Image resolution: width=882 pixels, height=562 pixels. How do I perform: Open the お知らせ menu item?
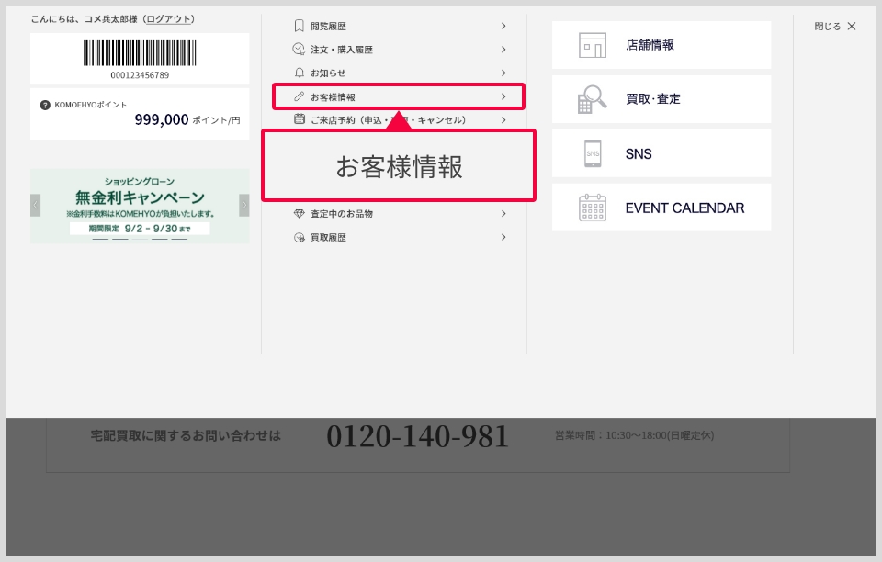point(328,73)
